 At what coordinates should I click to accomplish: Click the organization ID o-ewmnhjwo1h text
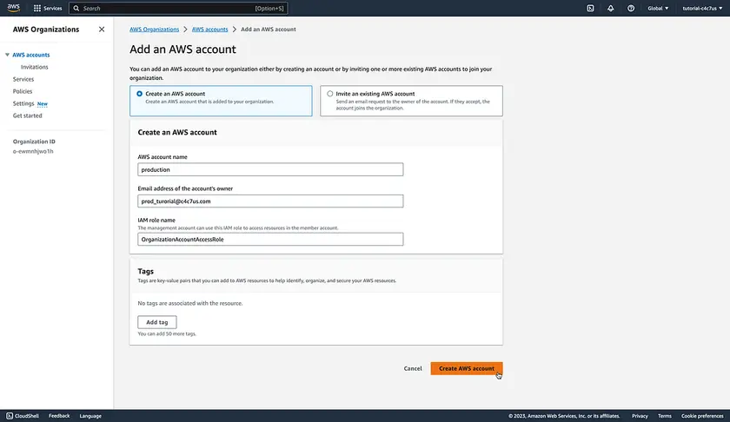click(x=33, y=151)
